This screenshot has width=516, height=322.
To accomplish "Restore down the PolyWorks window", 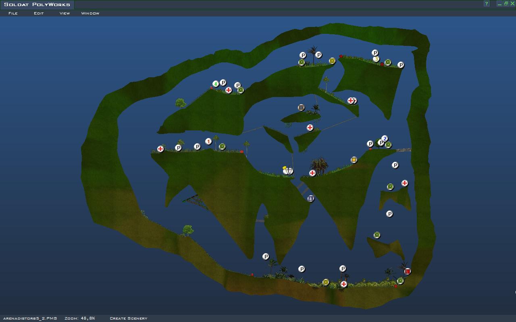I will point(506,4).
